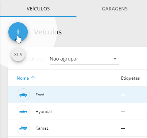Sort the table by Nome column

[23, 78]
